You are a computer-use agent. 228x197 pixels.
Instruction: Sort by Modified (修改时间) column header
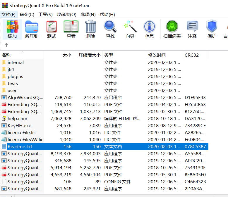click(164, 55)
